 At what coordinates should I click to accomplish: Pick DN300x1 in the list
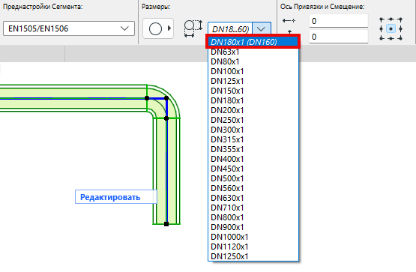pyautogui.click(x=253, y=130)
